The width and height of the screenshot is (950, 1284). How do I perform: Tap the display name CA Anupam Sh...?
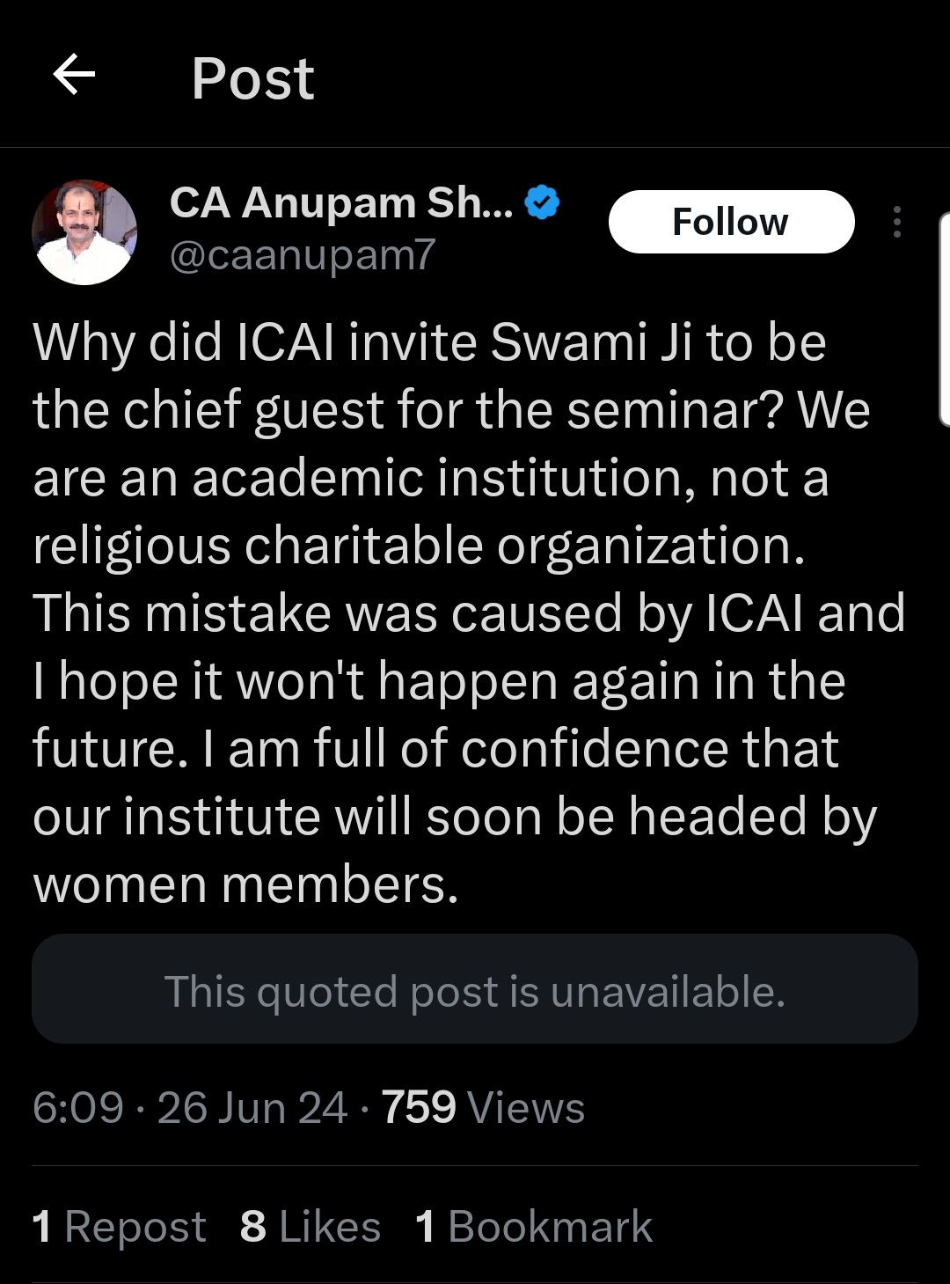pos(341,203)
